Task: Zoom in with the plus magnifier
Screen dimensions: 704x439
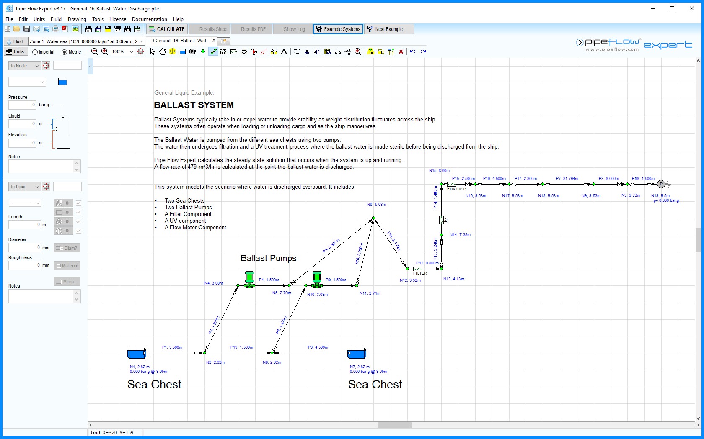Action: point(105,51)
